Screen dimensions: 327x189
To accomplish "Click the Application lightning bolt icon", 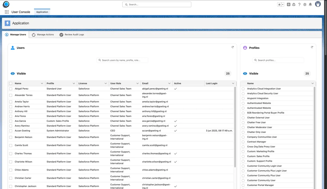I will [7, 23].
